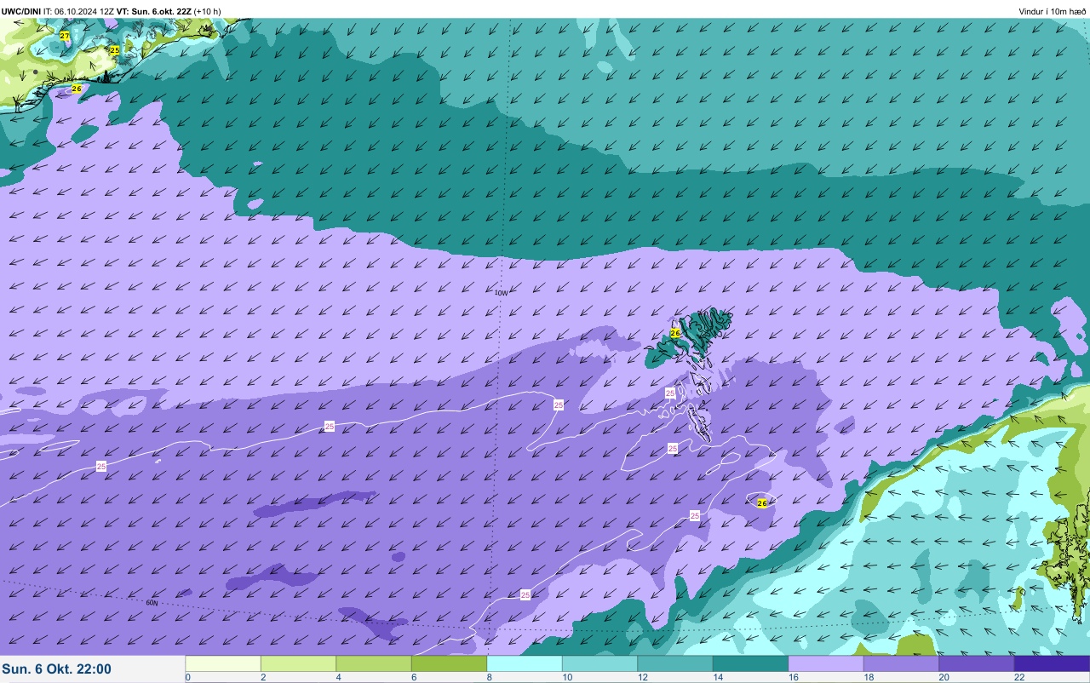Click the legend tick value 16
This screenshot has width=1090, height=683.
(792, 677)
